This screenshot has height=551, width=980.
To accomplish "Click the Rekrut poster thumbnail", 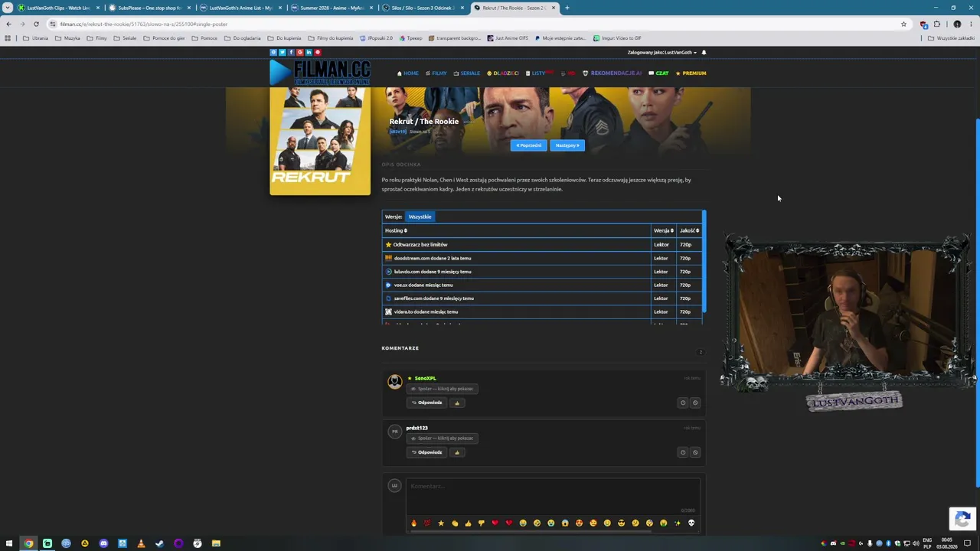I will pyautogui.click(x=320, y=141).
